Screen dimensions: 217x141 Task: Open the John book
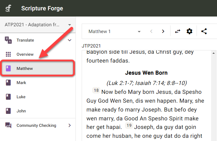pos(21,111)
